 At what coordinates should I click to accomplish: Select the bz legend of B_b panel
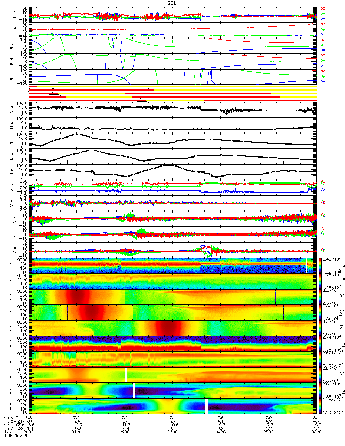pos(323,8)
